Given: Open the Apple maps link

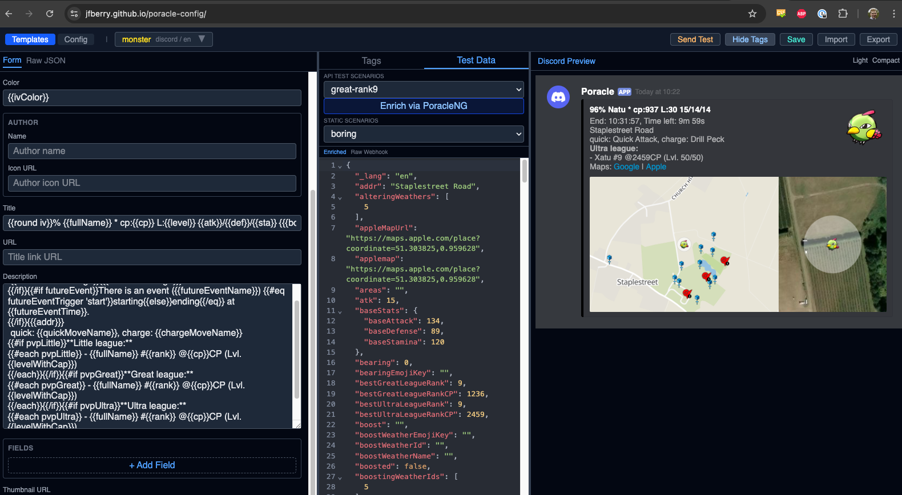Looking at the screenshot, I should click(656, 167).
